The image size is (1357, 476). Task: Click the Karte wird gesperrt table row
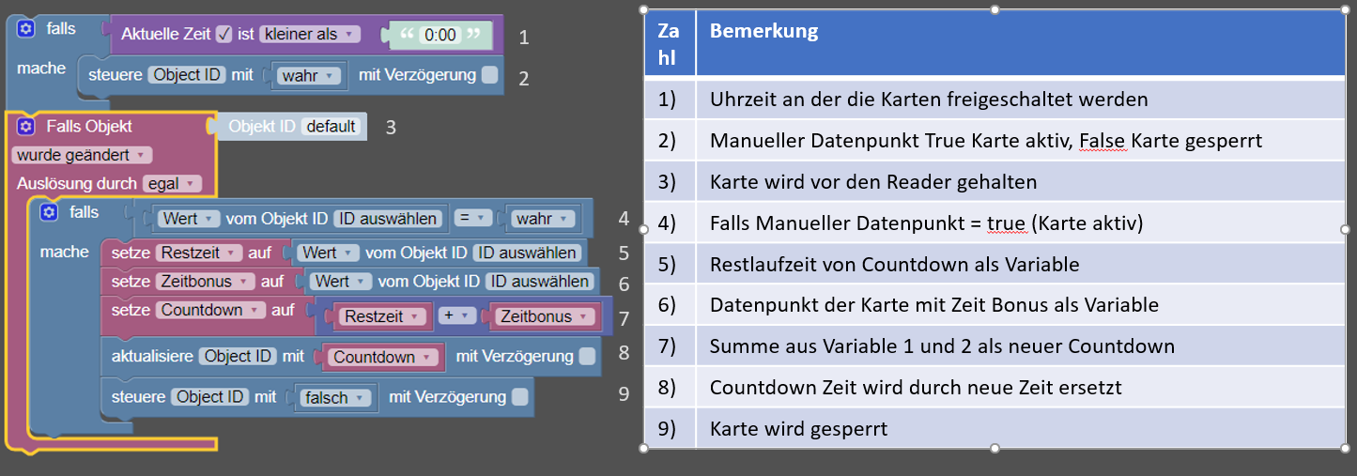tap(995, 428)
